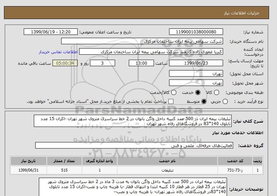Click the تاریخ نیاز column header
The image size is (277, 196).
28,161
